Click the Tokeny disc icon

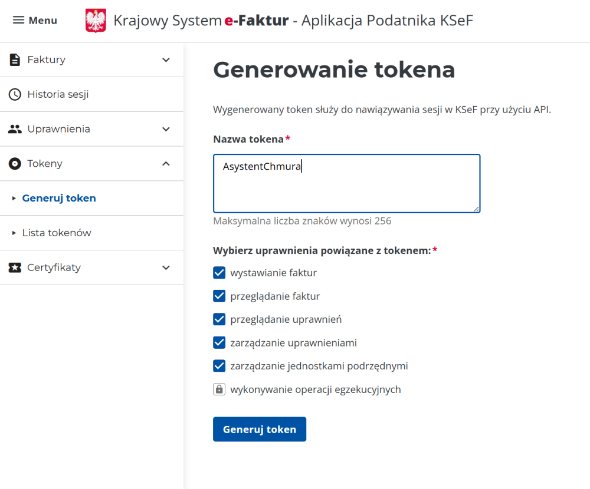(15, 164)
